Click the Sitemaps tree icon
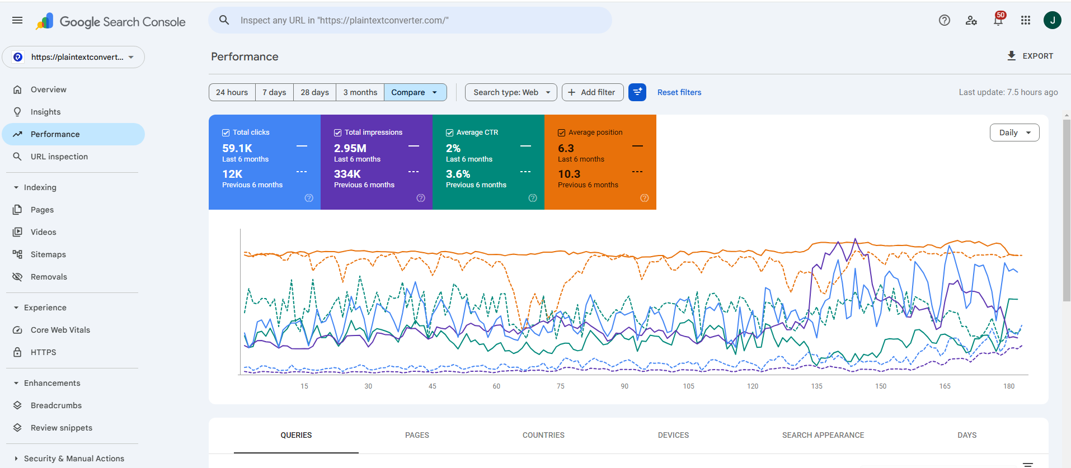Screen dimensions: 1071x468 tap(17, 254)
